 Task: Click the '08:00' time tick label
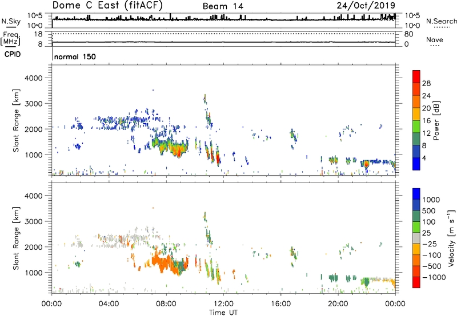166,304
